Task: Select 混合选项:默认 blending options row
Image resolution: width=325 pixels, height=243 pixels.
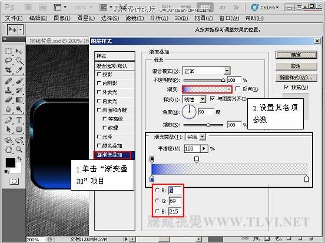Action: pyautogui.click(x=115, y=66)
